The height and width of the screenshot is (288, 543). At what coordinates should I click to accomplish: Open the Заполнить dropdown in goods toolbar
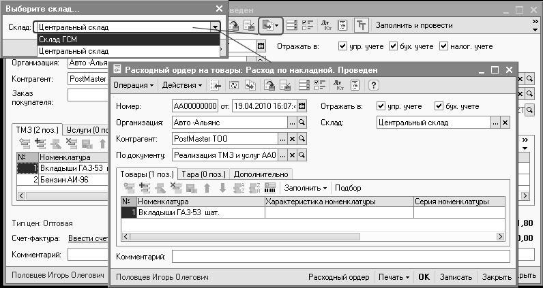click(x=305, y=187)
